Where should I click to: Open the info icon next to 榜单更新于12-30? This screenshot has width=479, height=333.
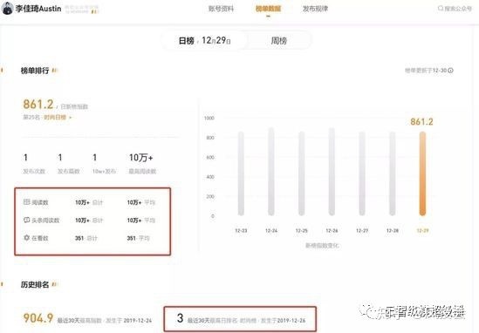click(x=450, y=71)
